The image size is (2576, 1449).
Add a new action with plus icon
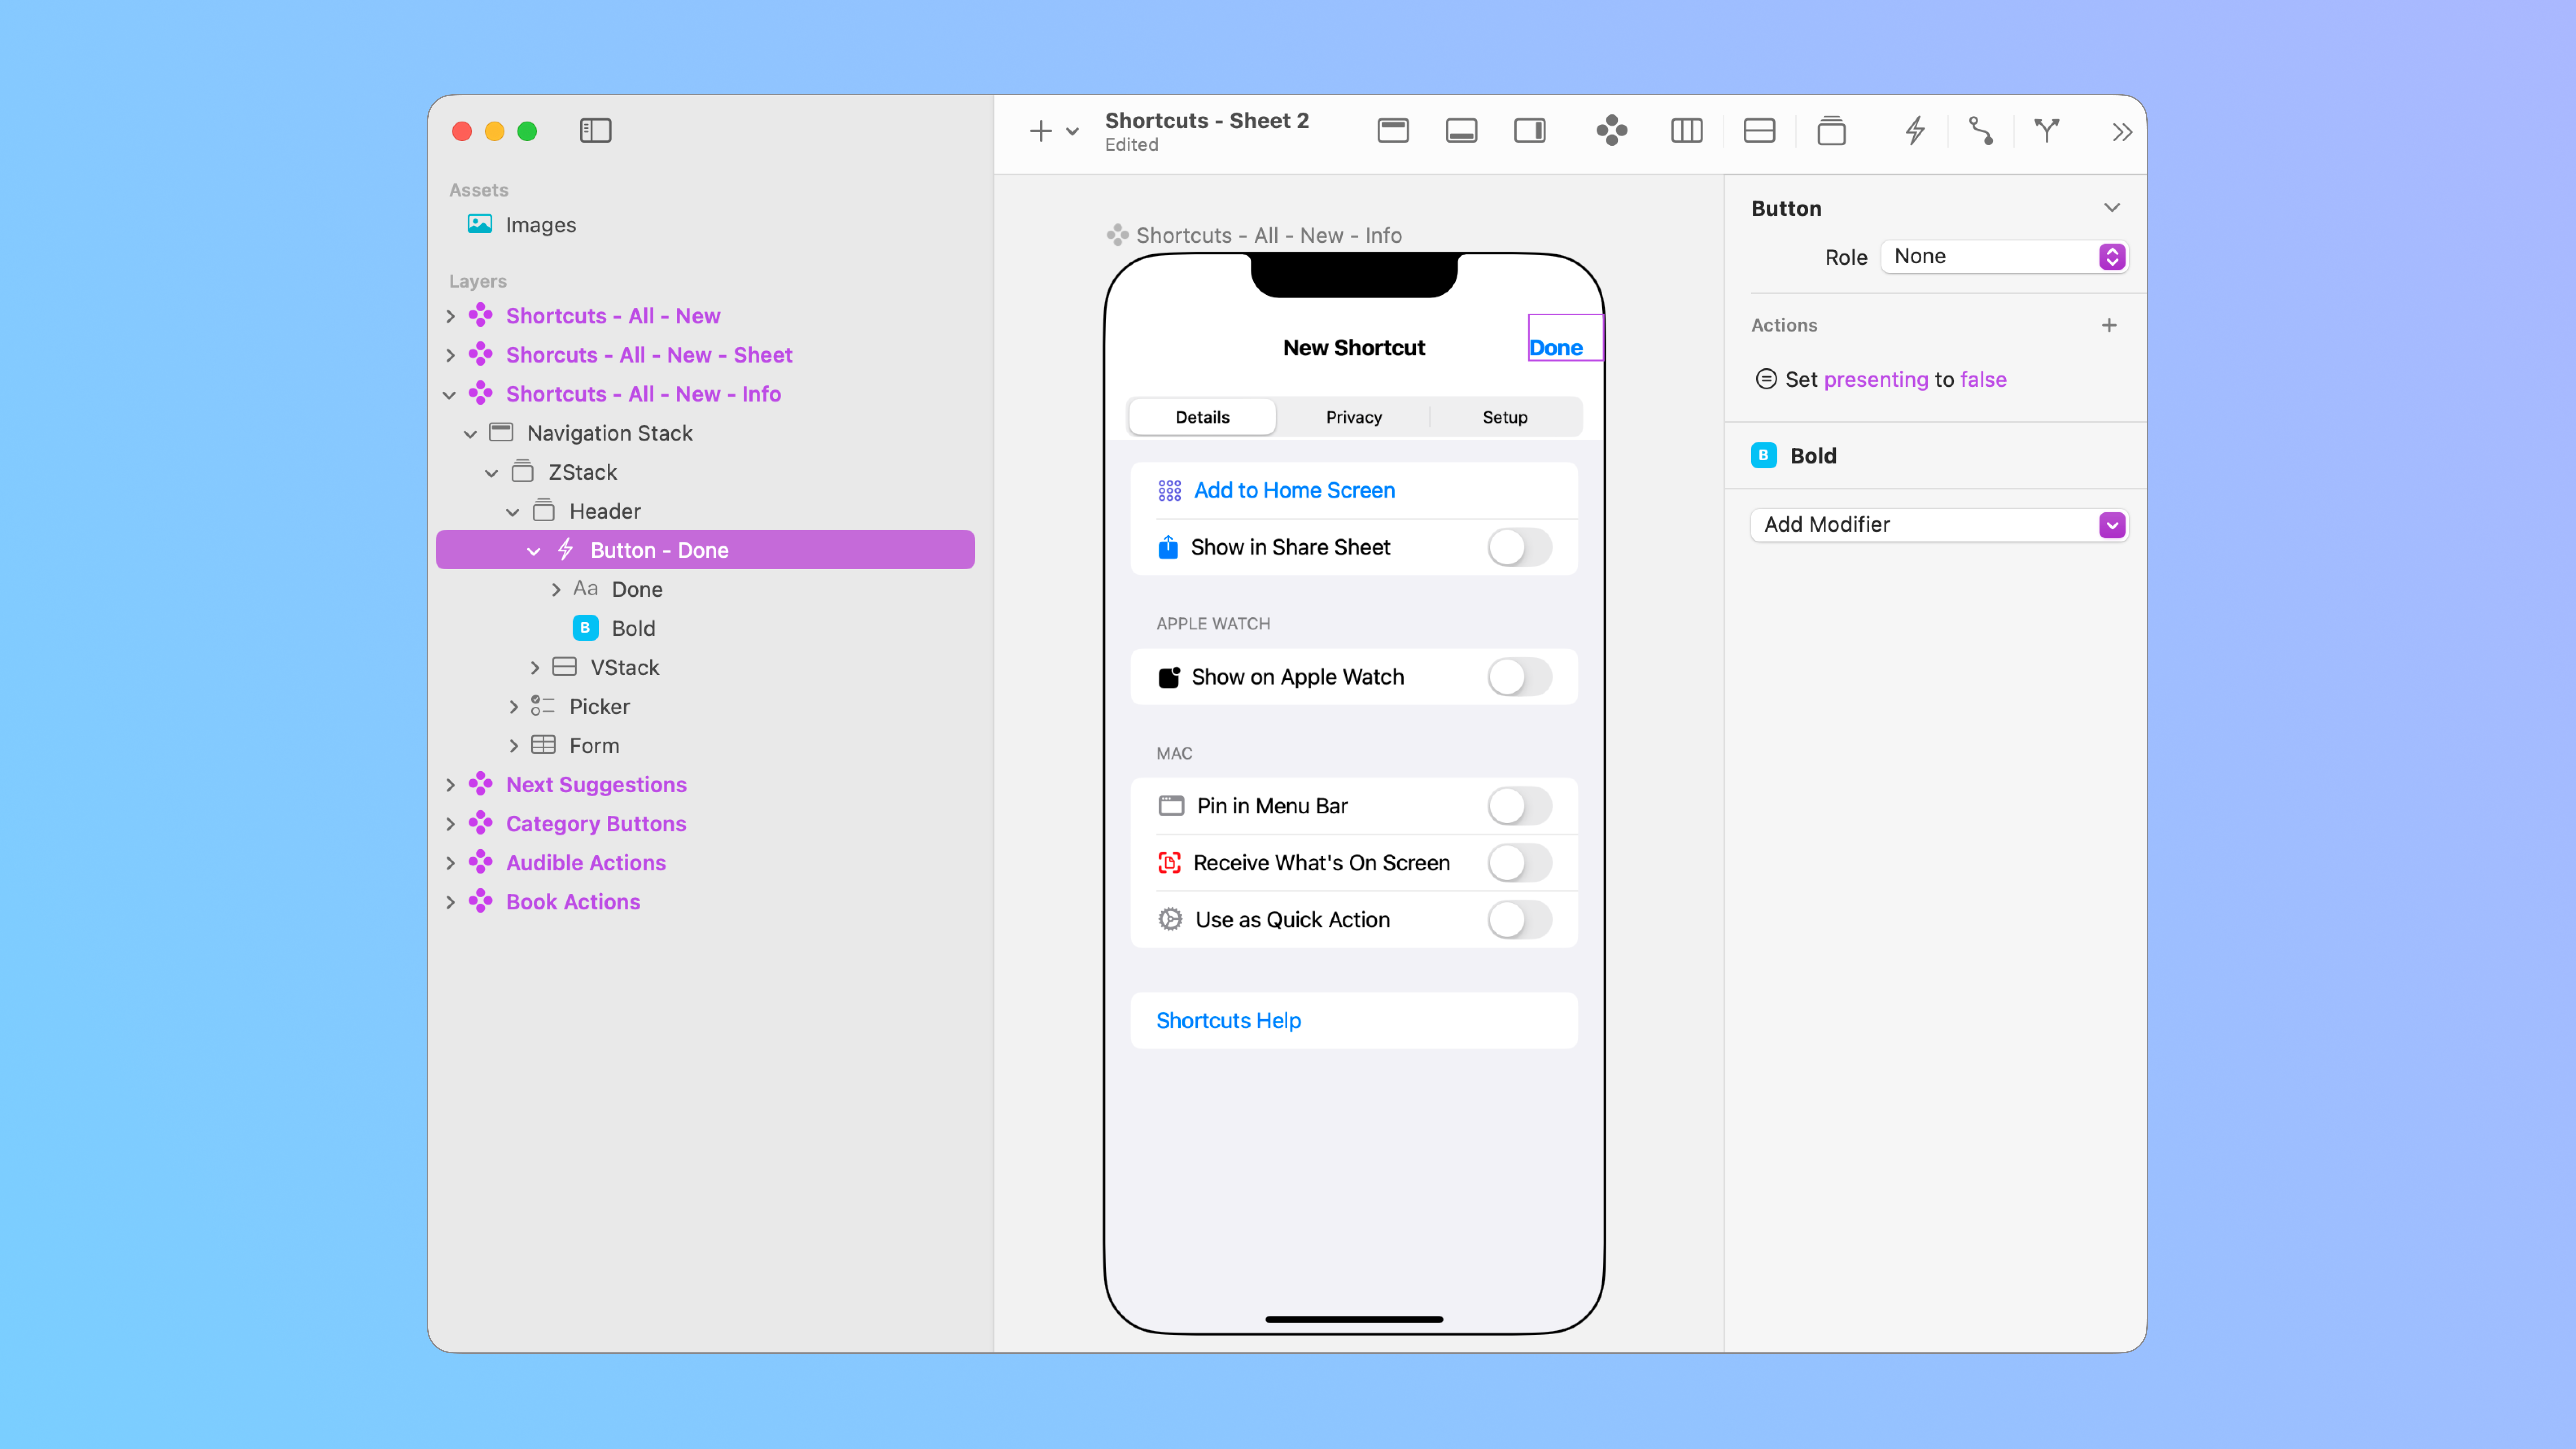pos(2109,325)
